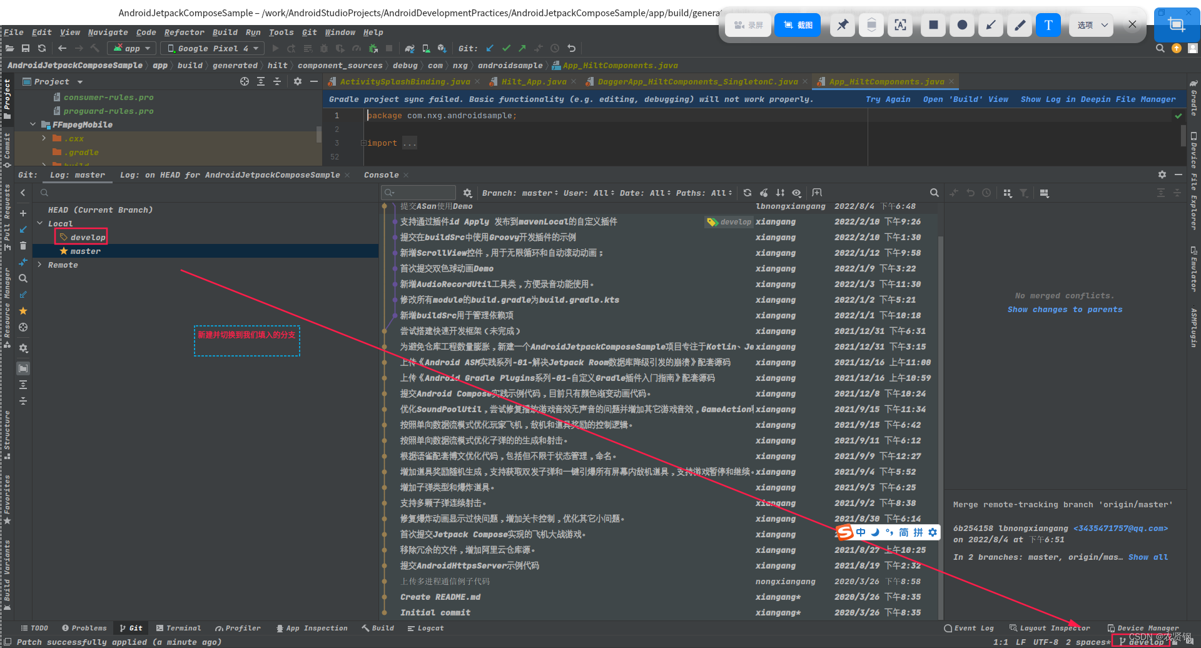Click the Show all branches link
Image resolution: width=1201 pixels, height=648 pixels.
[1148, 557]
